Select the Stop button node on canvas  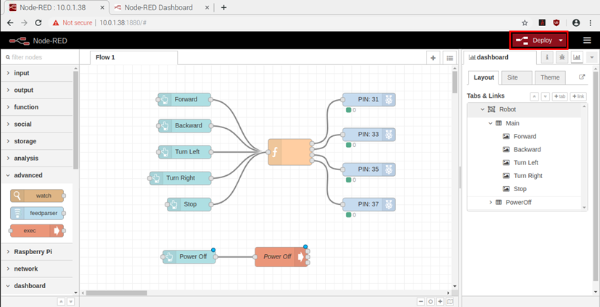pyautogui.click(x=189, y=204)
